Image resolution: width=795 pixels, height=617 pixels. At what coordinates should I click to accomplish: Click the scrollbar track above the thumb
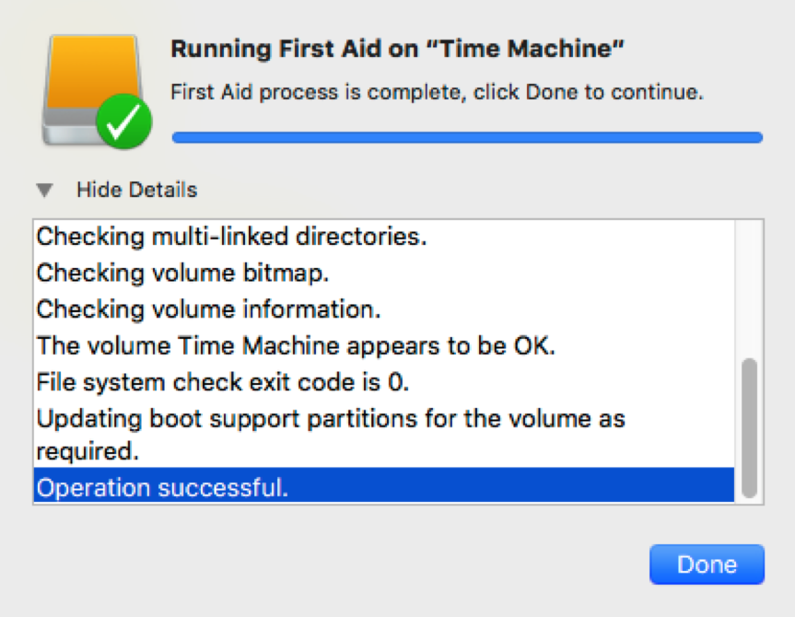749,289
